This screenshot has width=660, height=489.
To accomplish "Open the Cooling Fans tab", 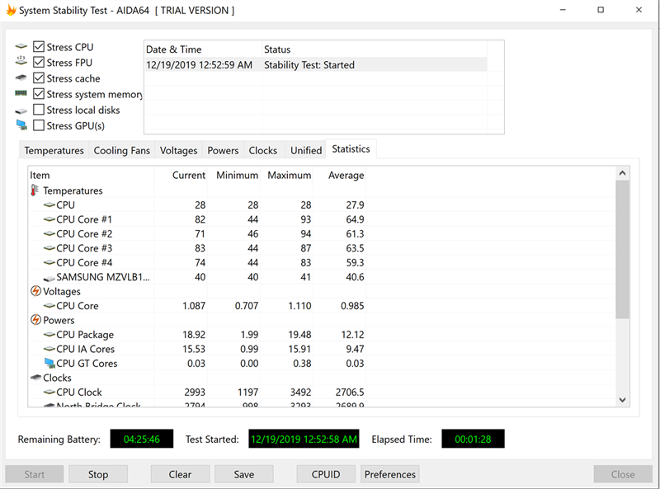I will click(x=122, y=151).
